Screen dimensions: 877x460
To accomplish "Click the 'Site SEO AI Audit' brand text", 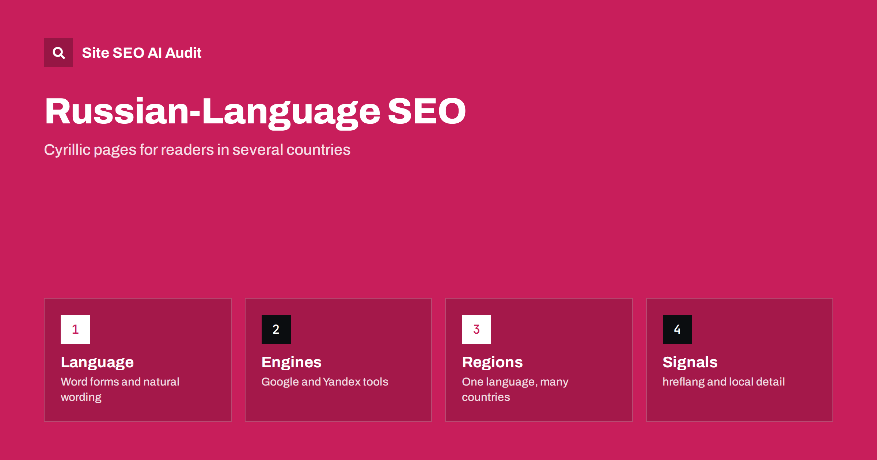I will pos(141,53).
